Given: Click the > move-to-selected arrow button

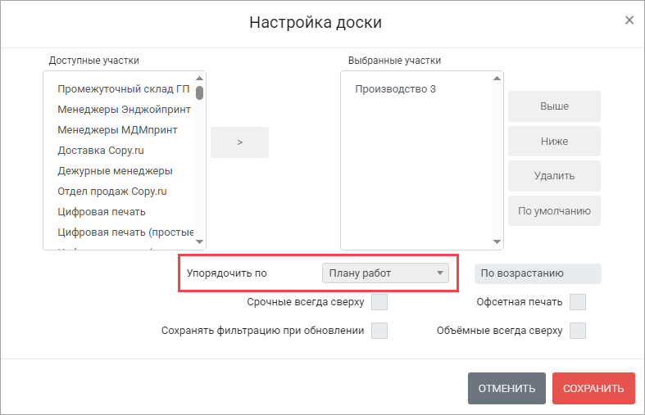Looking at the screenshot, I should (x=239, y=142).
